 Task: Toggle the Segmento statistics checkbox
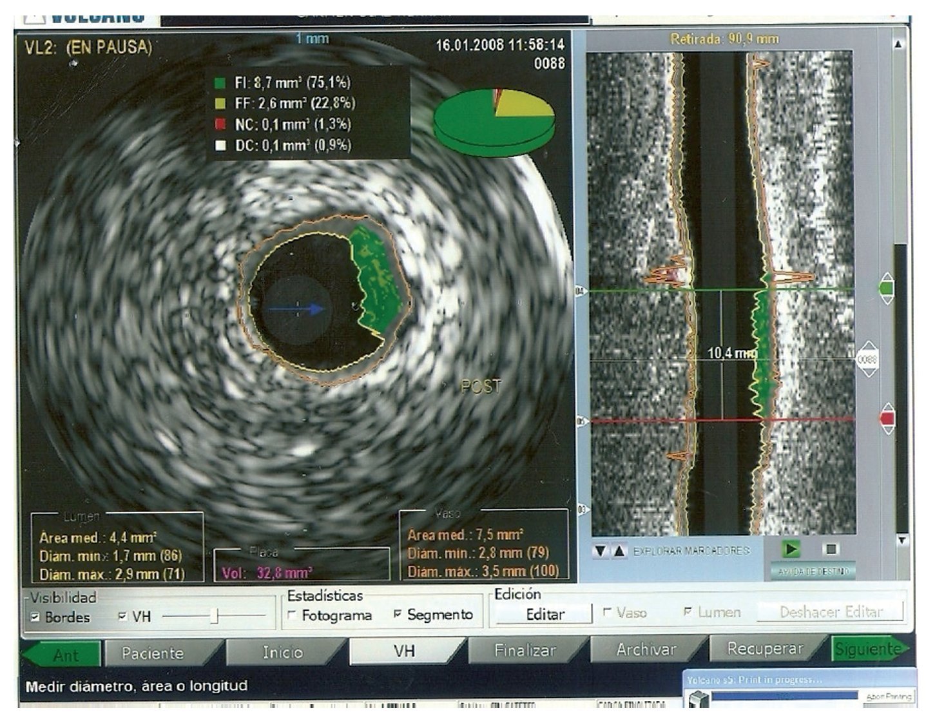(x=398, y=615)
